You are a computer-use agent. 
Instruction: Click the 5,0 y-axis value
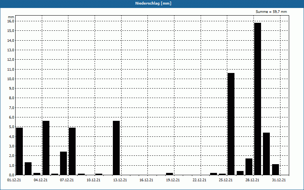pos(12,127)
